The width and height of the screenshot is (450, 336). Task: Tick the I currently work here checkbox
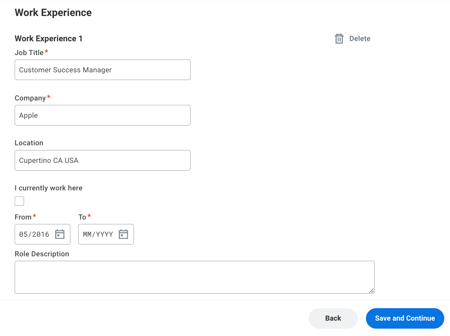point(19,201)
